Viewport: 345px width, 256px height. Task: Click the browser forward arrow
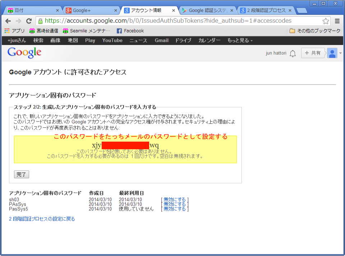(x=18, y=21)
